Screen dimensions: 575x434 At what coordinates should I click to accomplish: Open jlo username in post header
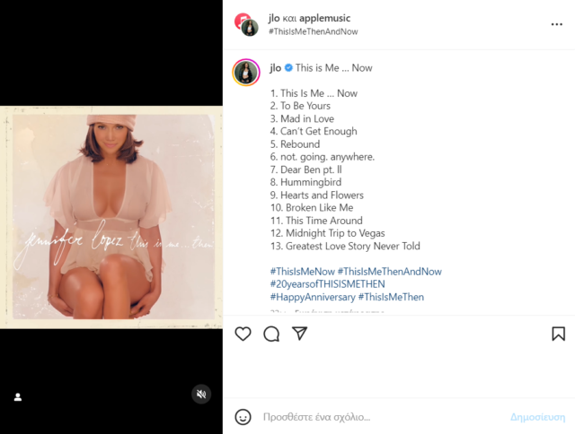tap(274, 18)
